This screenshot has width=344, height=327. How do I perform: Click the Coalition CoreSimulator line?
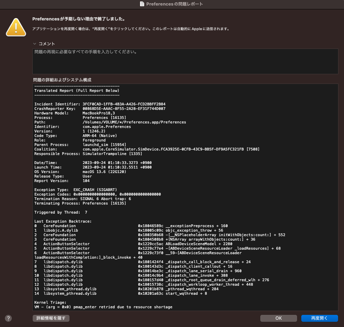point(147,149)
